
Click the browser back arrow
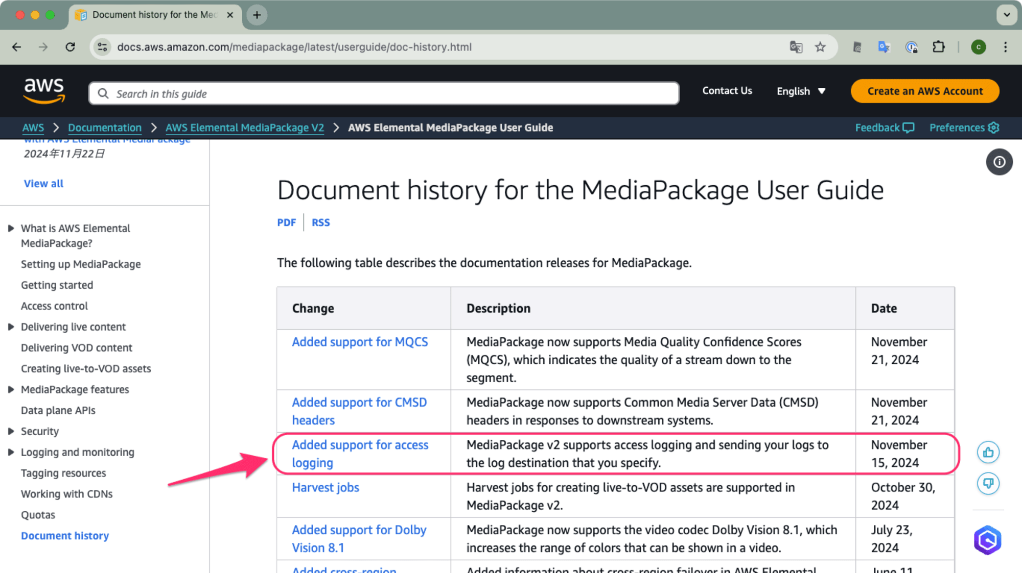tap(16, 47)
